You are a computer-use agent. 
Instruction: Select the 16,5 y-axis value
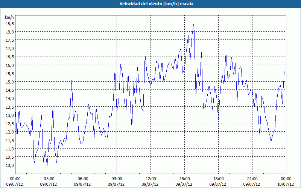point(10,57)
